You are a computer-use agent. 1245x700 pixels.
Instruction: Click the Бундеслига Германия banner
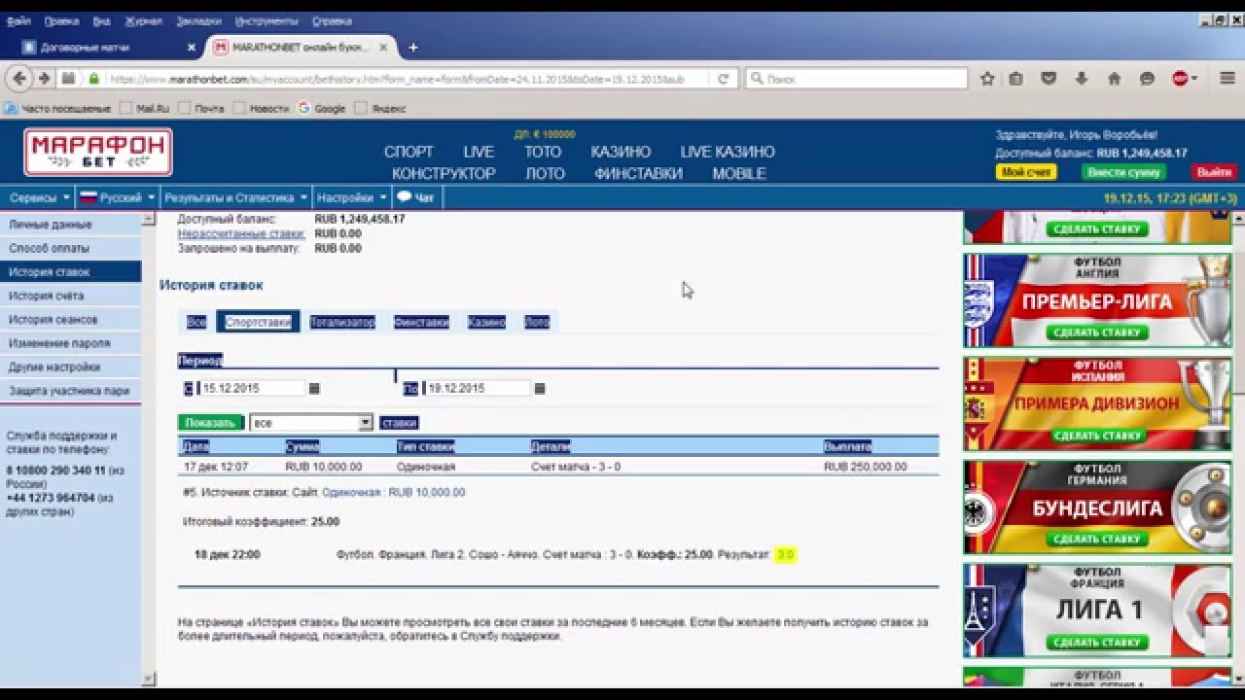(x=1096, y=507)
